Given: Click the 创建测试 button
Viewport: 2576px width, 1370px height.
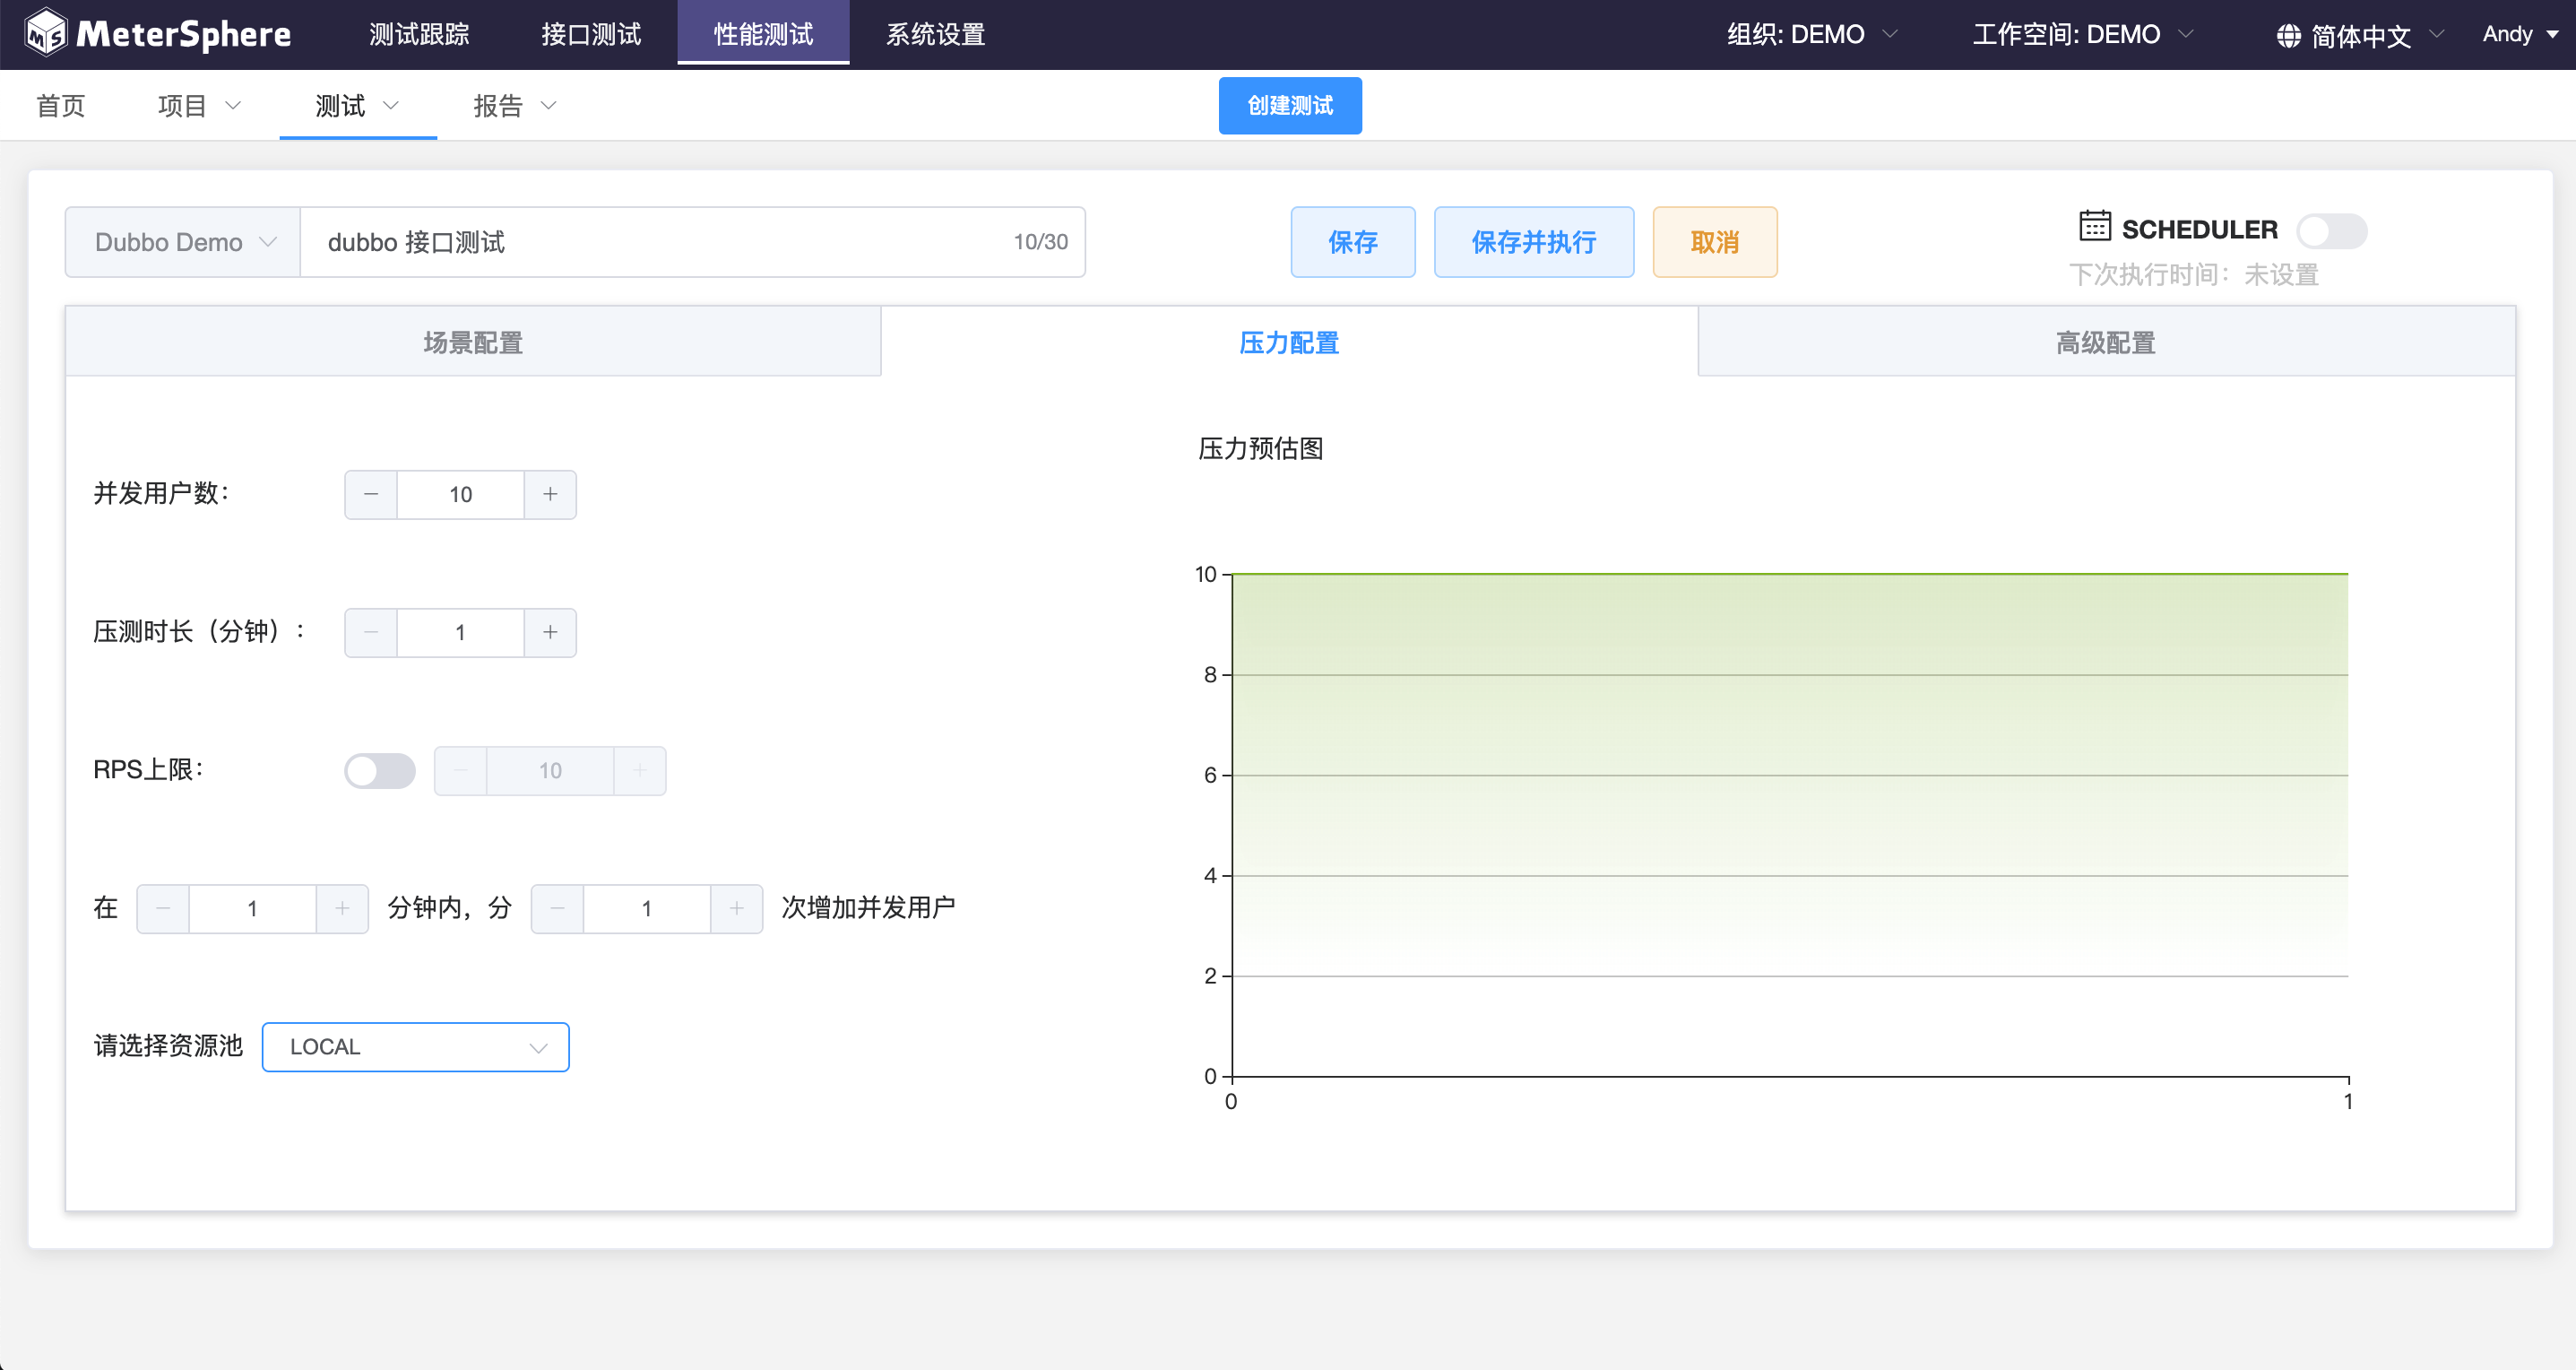Looking at the screenshot, I should 1289,105.
